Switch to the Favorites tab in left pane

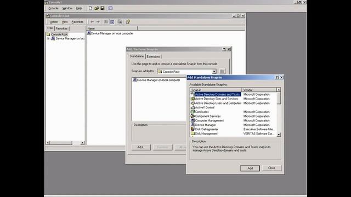[x=61, y=28]
